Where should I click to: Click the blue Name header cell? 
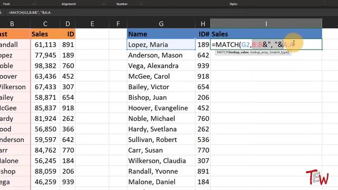click(161, 34)
